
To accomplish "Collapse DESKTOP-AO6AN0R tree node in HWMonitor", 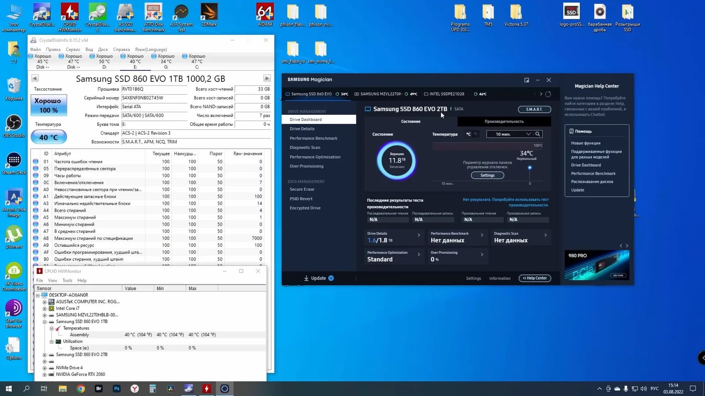I will (37, 295).
